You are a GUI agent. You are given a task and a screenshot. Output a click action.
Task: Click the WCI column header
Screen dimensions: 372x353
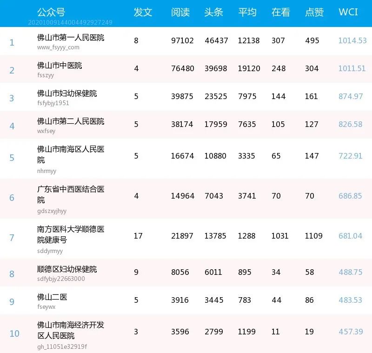(348, 12)
